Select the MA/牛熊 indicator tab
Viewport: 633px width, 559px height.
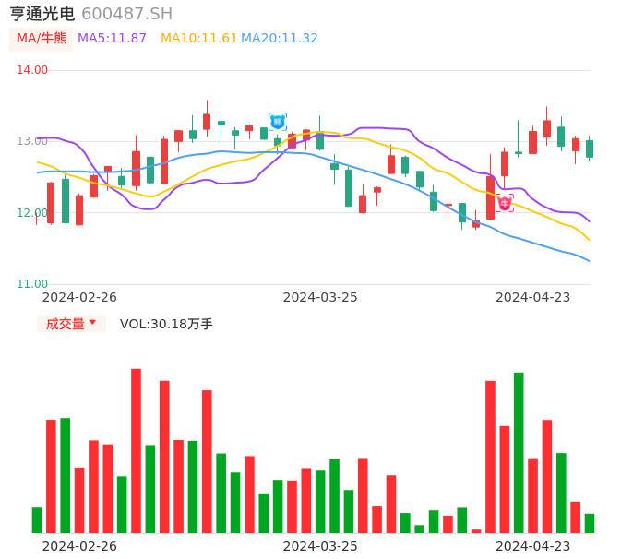(42, 39)
